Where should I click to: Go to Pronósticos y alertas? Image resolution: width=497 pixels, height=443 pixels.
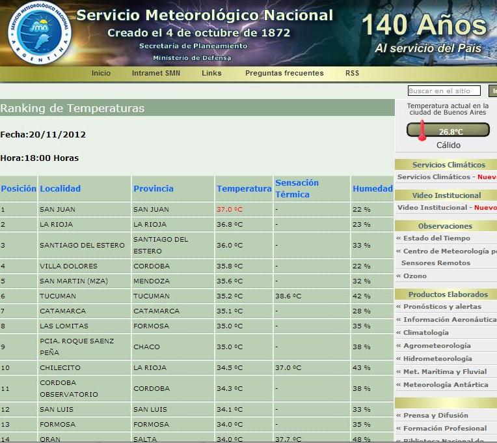[x=442, y=307]
